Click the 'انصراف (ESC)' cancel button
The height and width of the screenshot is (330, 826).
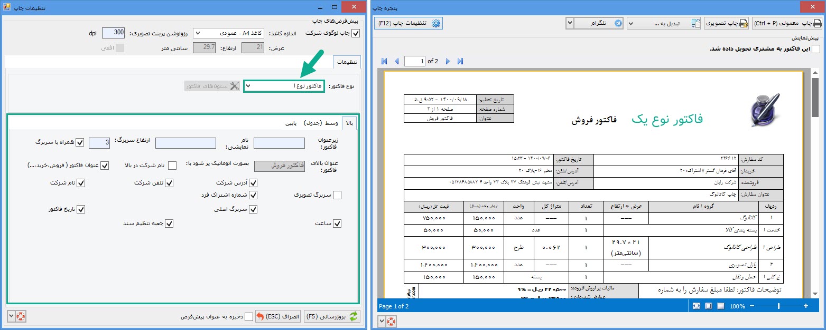coord(278,316)
